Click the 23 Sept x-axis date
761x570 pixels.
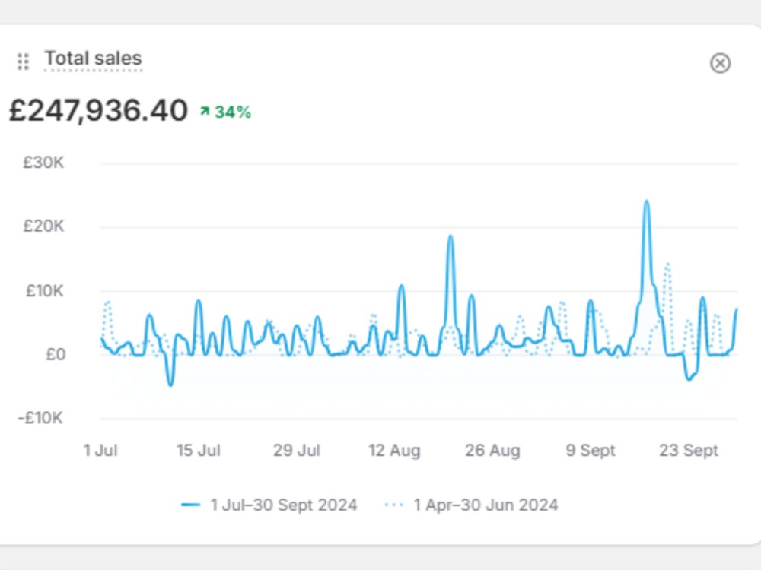coord(688,450)
